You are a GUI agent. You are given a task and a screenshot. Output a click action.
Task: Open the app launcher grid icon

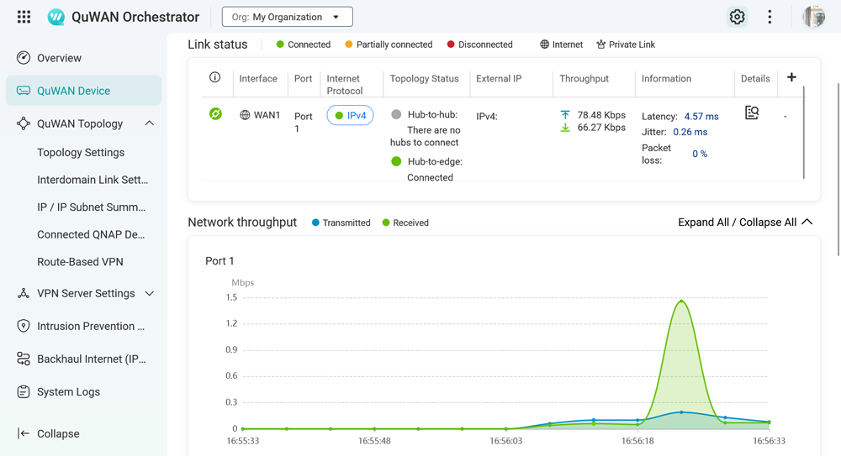tap(24, 17)
